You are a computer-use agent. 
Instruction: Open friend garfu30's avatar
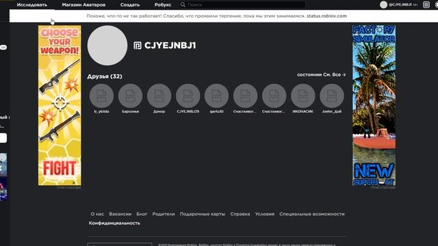(x=216, y=96)
